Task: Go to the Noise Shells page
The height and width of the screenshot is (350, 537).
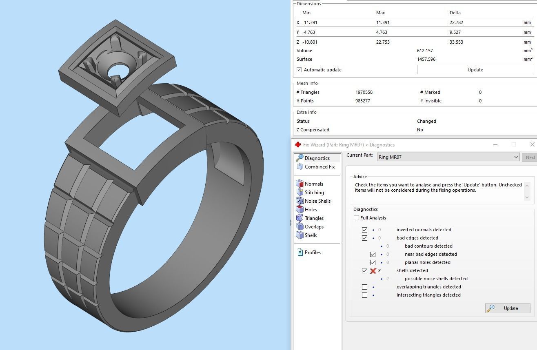Action: (x=317, y=201)
